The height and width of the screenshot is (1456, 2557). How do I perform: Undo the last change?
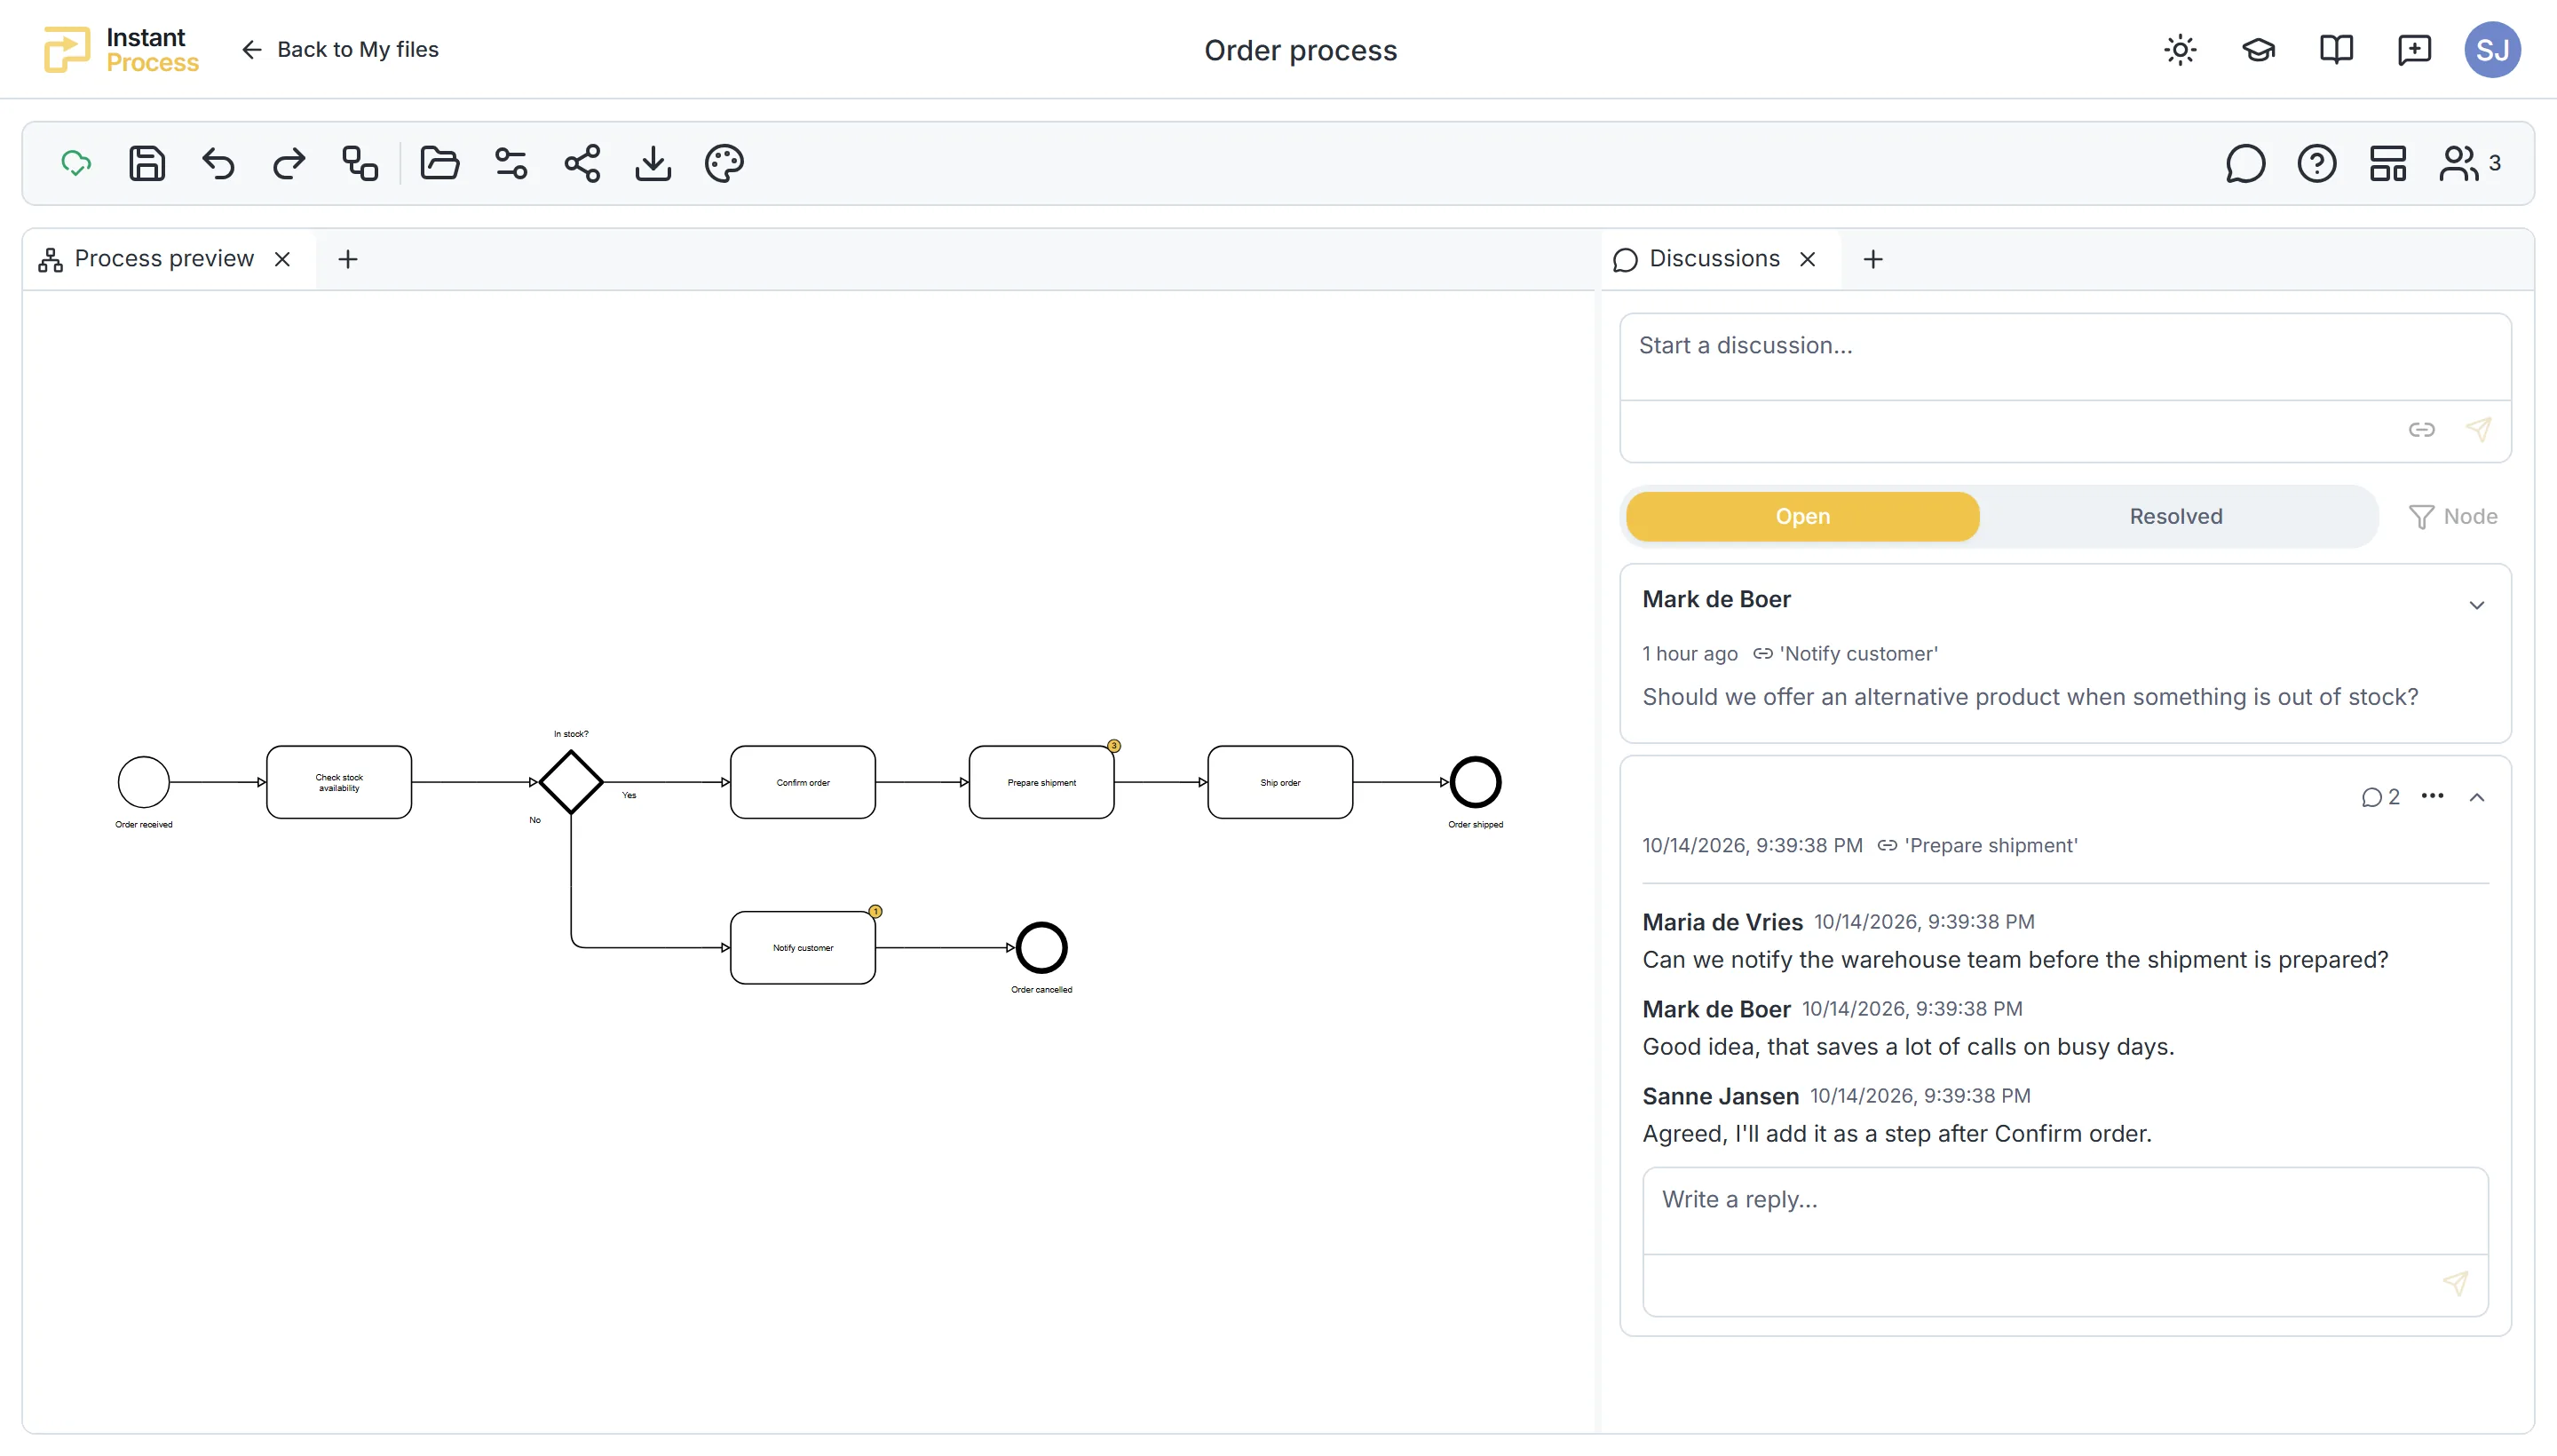(218, 163)
